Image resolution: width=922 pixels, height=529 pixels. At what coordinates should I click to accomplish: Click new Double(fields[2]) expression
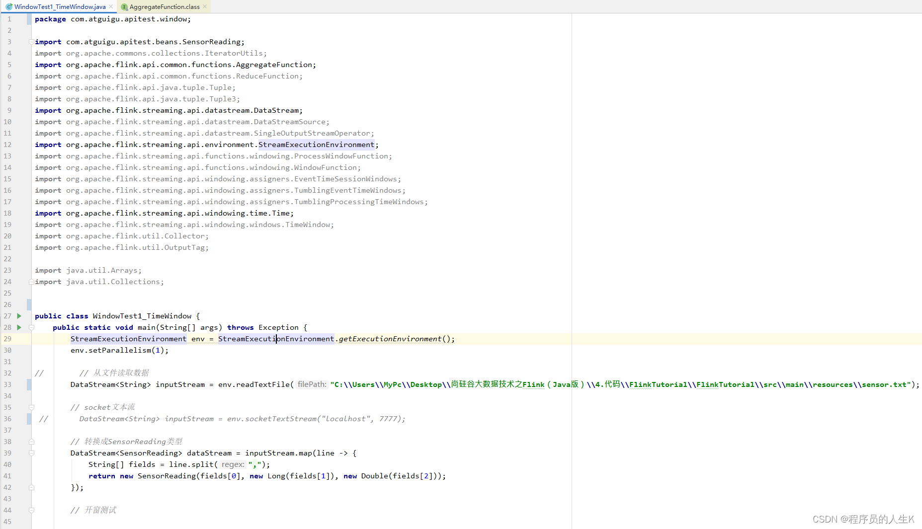tap(390, 476)
